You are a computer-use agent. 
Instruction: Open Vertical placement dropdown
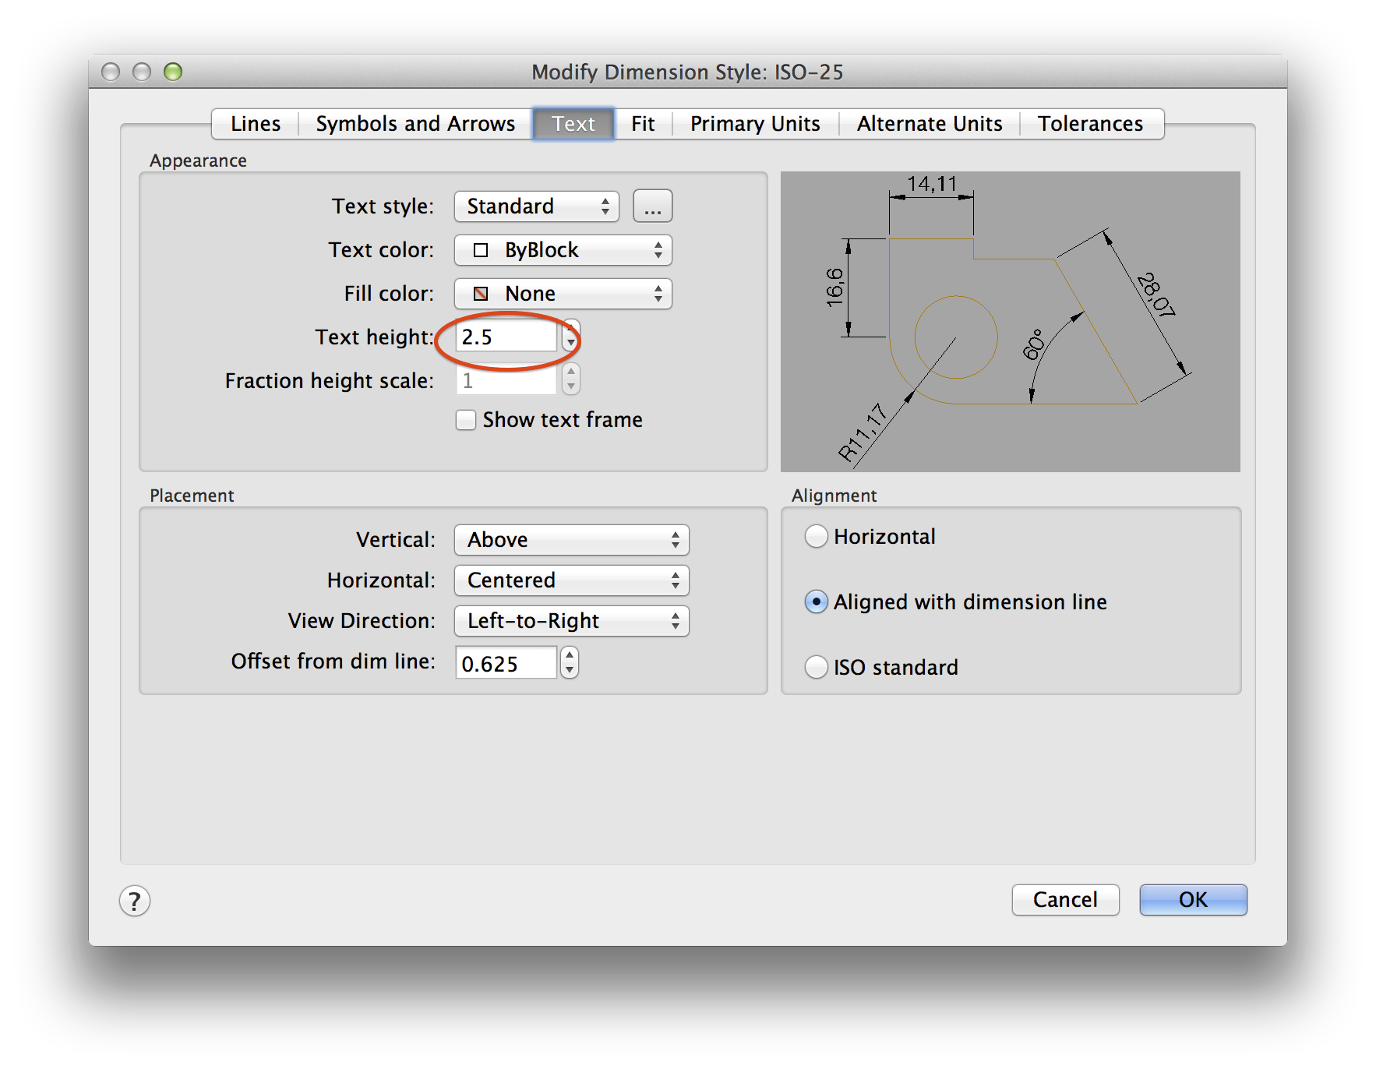pos(571,540)
